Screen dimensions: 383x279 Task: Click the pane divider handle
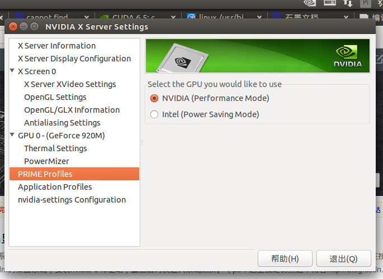tap(142, 142)
